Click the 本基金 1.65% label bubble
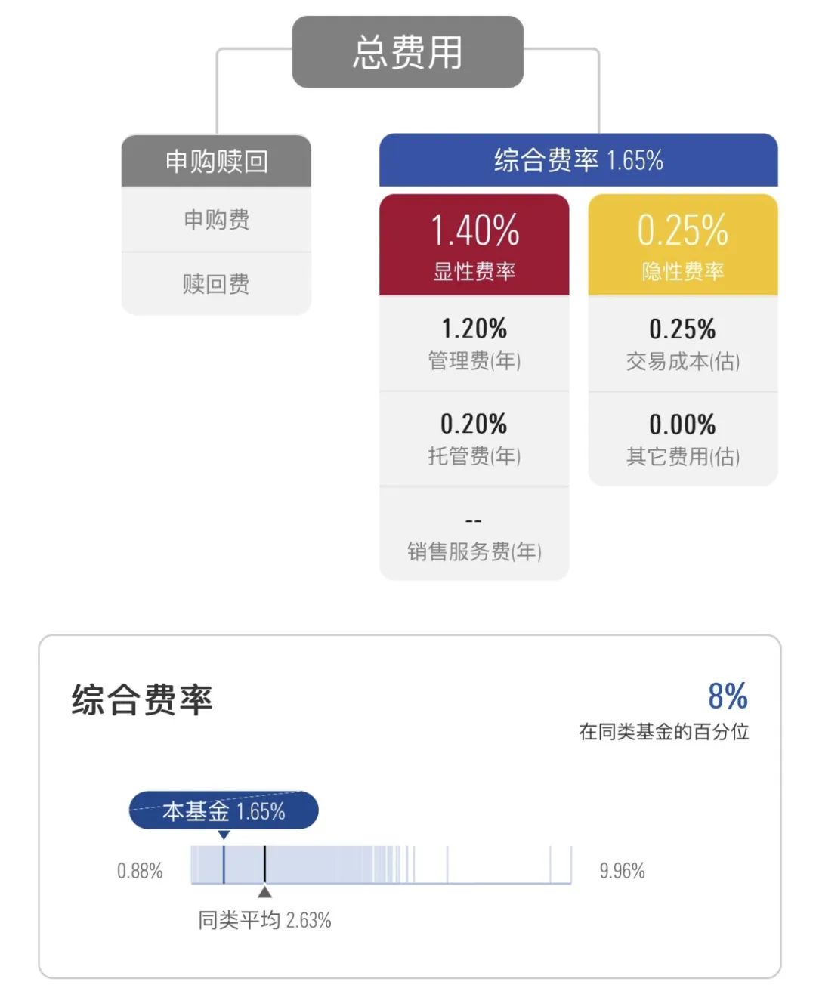816x988 pixels. tap(224, 811)
